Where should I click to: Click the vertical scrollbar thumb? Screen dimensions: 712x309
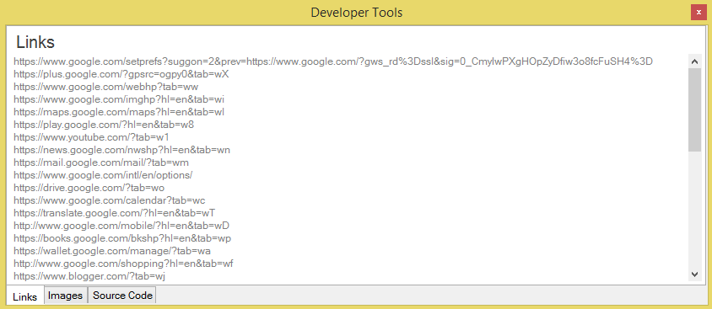[x=694, y=109]
